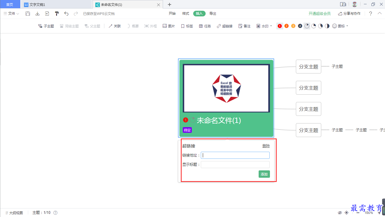
Task: Select the one-eighth progress pie icon
Action: pyautogui.click(x=307, y=26)
